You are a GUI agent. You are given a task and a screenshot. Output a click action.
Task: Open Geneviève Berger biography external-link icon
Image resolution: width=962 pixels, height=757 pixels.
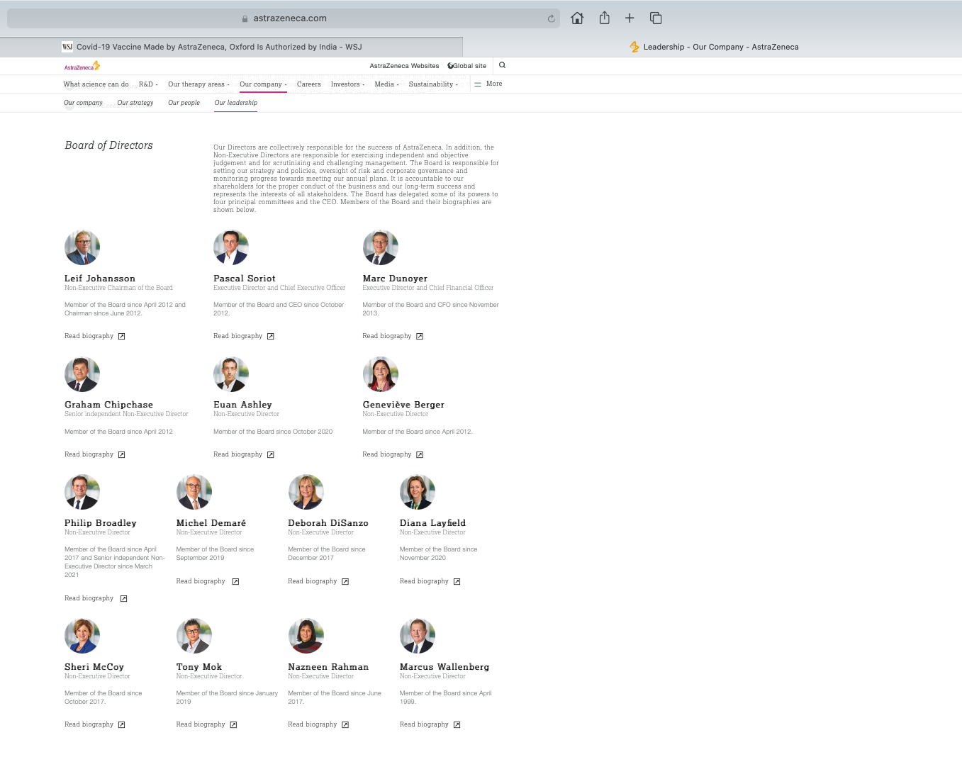point(420,455)
